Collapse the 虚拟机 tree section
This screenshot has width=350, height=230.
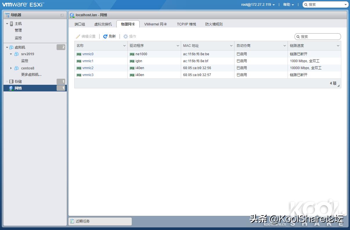click(6, 47)
